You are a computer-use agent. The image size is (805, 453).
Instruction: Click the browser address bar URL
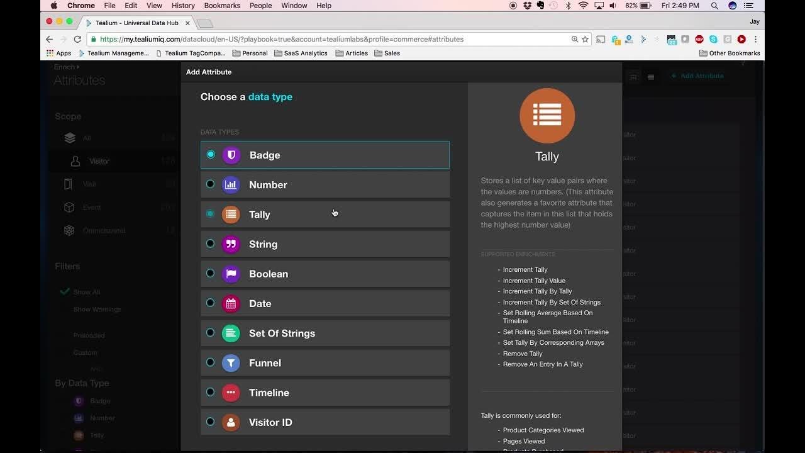282,39
